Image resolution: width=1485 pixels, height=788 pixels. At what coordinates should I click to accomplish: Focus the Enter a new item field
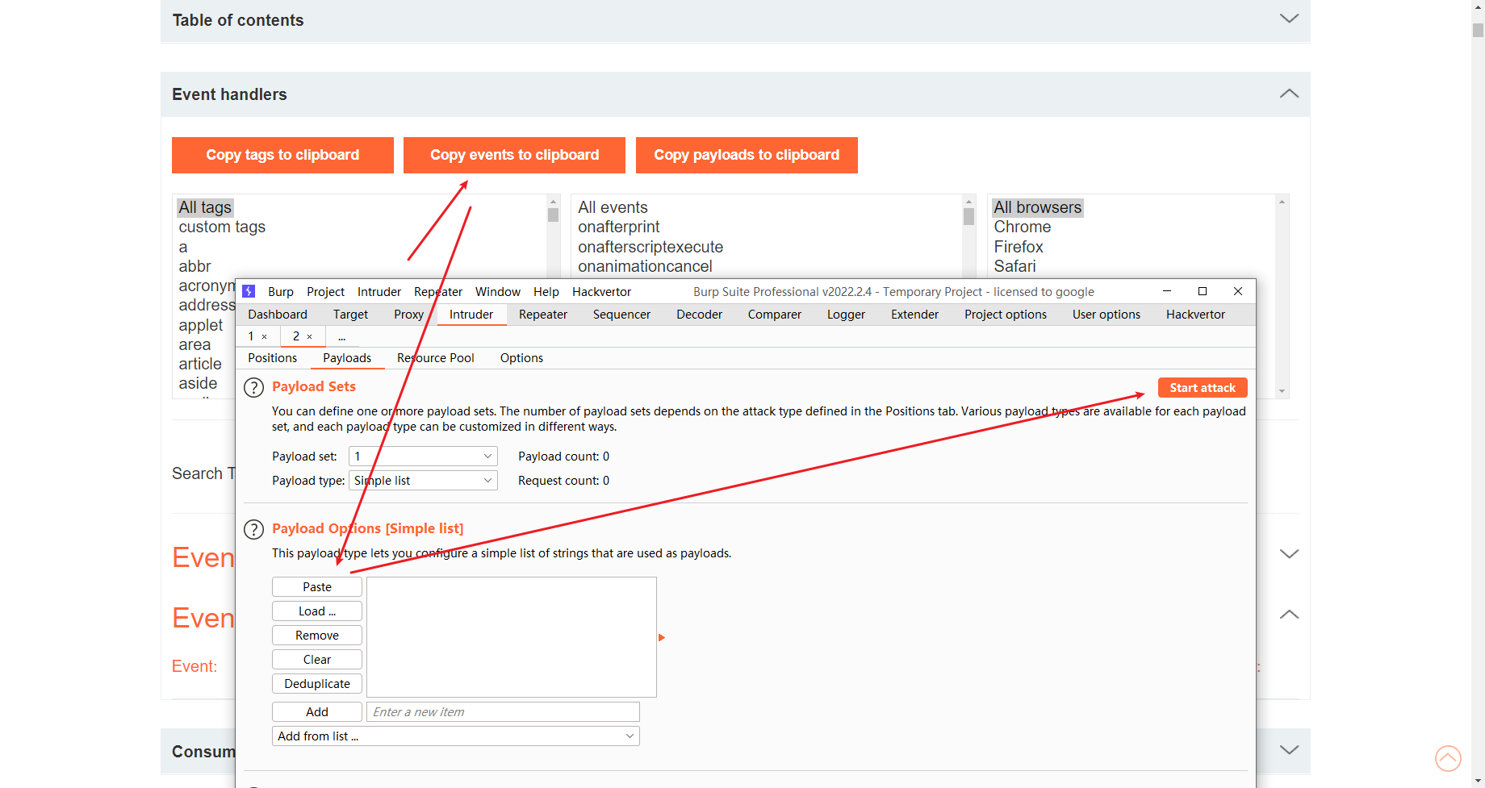point(503,712)
